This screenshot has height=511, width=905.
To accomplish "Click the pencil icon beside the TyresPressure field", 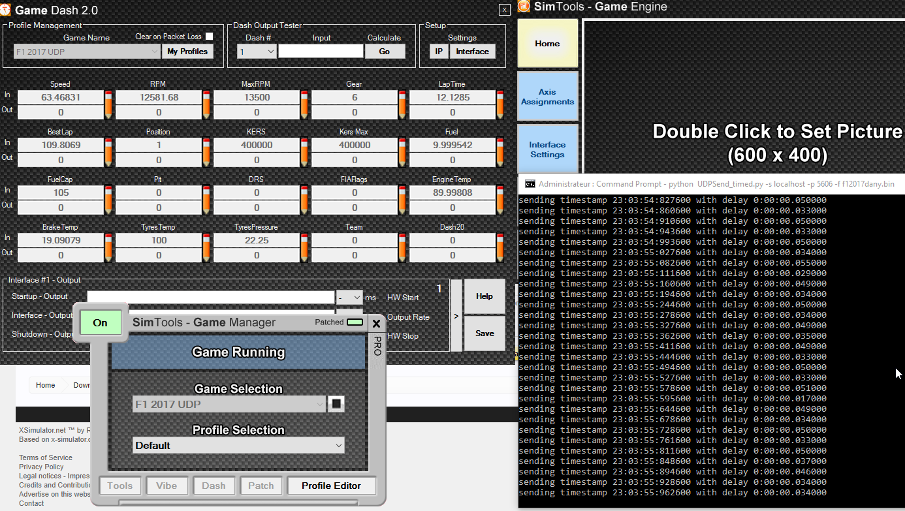I will [304, 247].
